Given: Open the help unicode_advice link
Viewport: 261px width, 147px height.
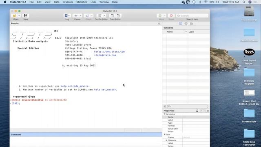Looking at the screenshot, I should [x=75, y=86].
